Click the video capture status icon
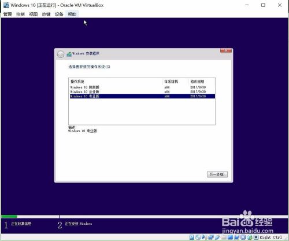289x241 pixels. pos(237,237)
